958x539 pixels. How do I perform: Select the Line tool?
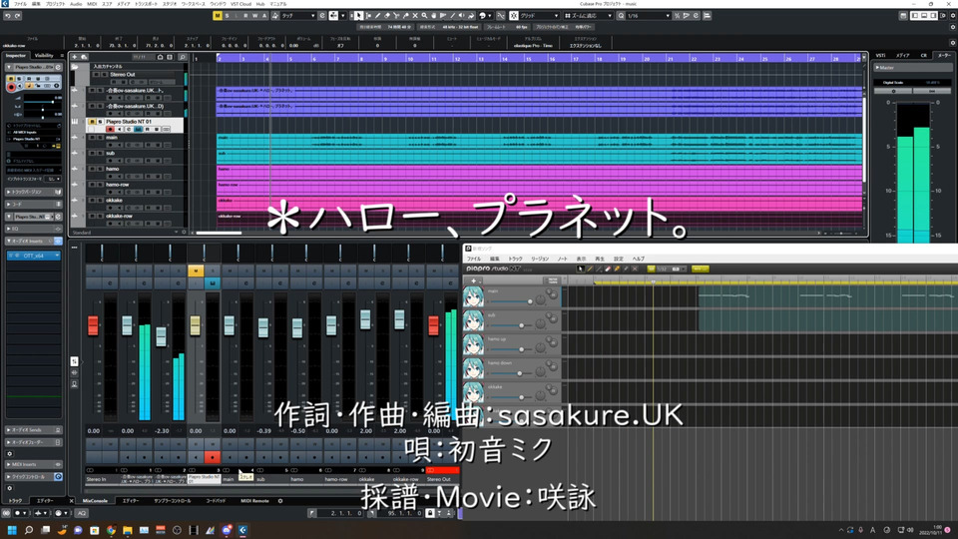pos(453,15)
